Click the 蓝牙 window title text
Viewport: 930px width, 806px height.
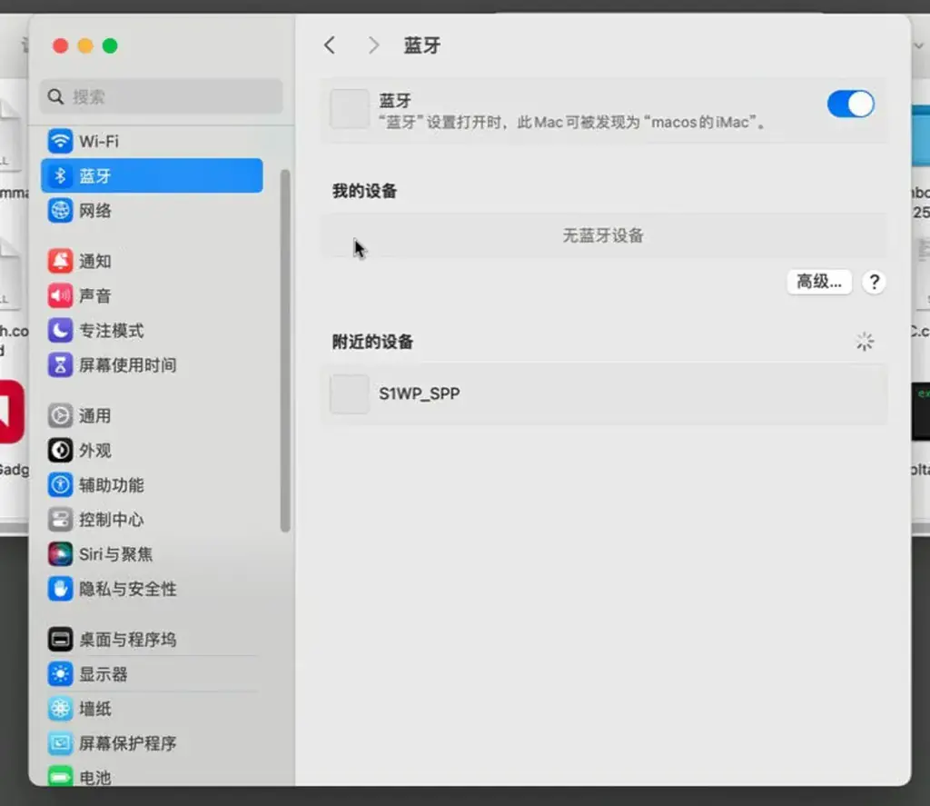[422, 45]
